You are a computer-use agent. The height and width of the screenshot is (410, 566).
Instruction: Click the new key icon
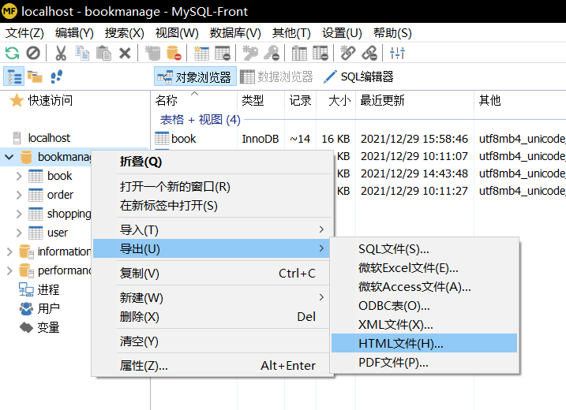coord(250,54)
